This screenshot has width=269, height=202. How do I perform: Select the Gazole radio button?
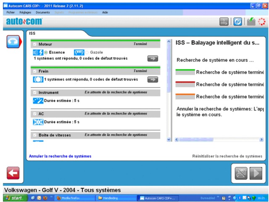[87, 52]
